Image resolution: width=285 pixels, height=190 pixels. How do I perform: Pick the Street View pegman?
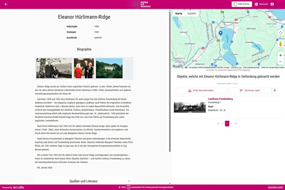point(281,44)
